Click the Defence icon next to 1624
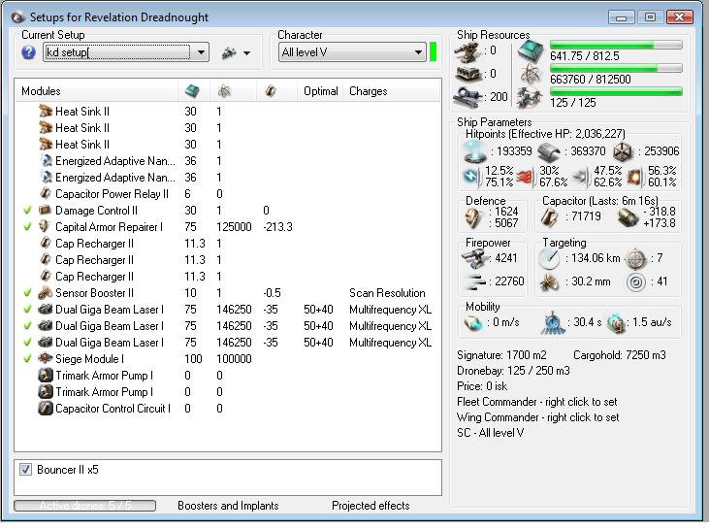The height and width of the screenshot is (529, 709). 475,218
